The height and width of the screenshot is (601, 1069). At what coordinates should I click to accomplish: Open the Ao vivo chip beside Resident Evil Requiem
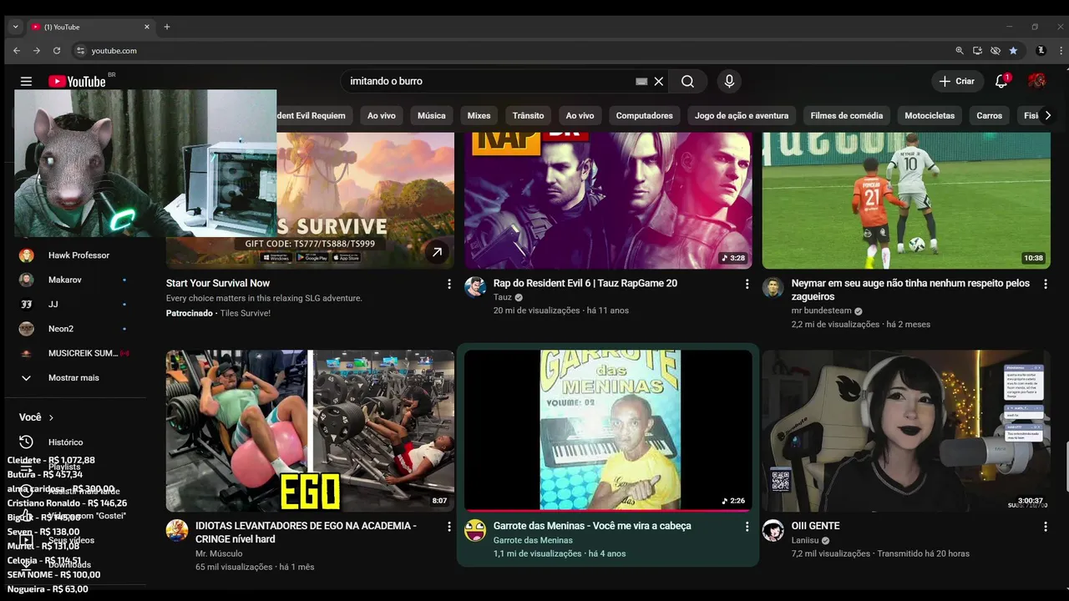click(x=382, y=116)
